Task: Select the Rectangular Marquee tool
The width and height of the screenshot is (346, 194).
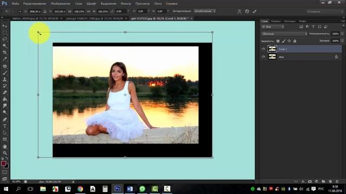Action: [x=5, y=32]
